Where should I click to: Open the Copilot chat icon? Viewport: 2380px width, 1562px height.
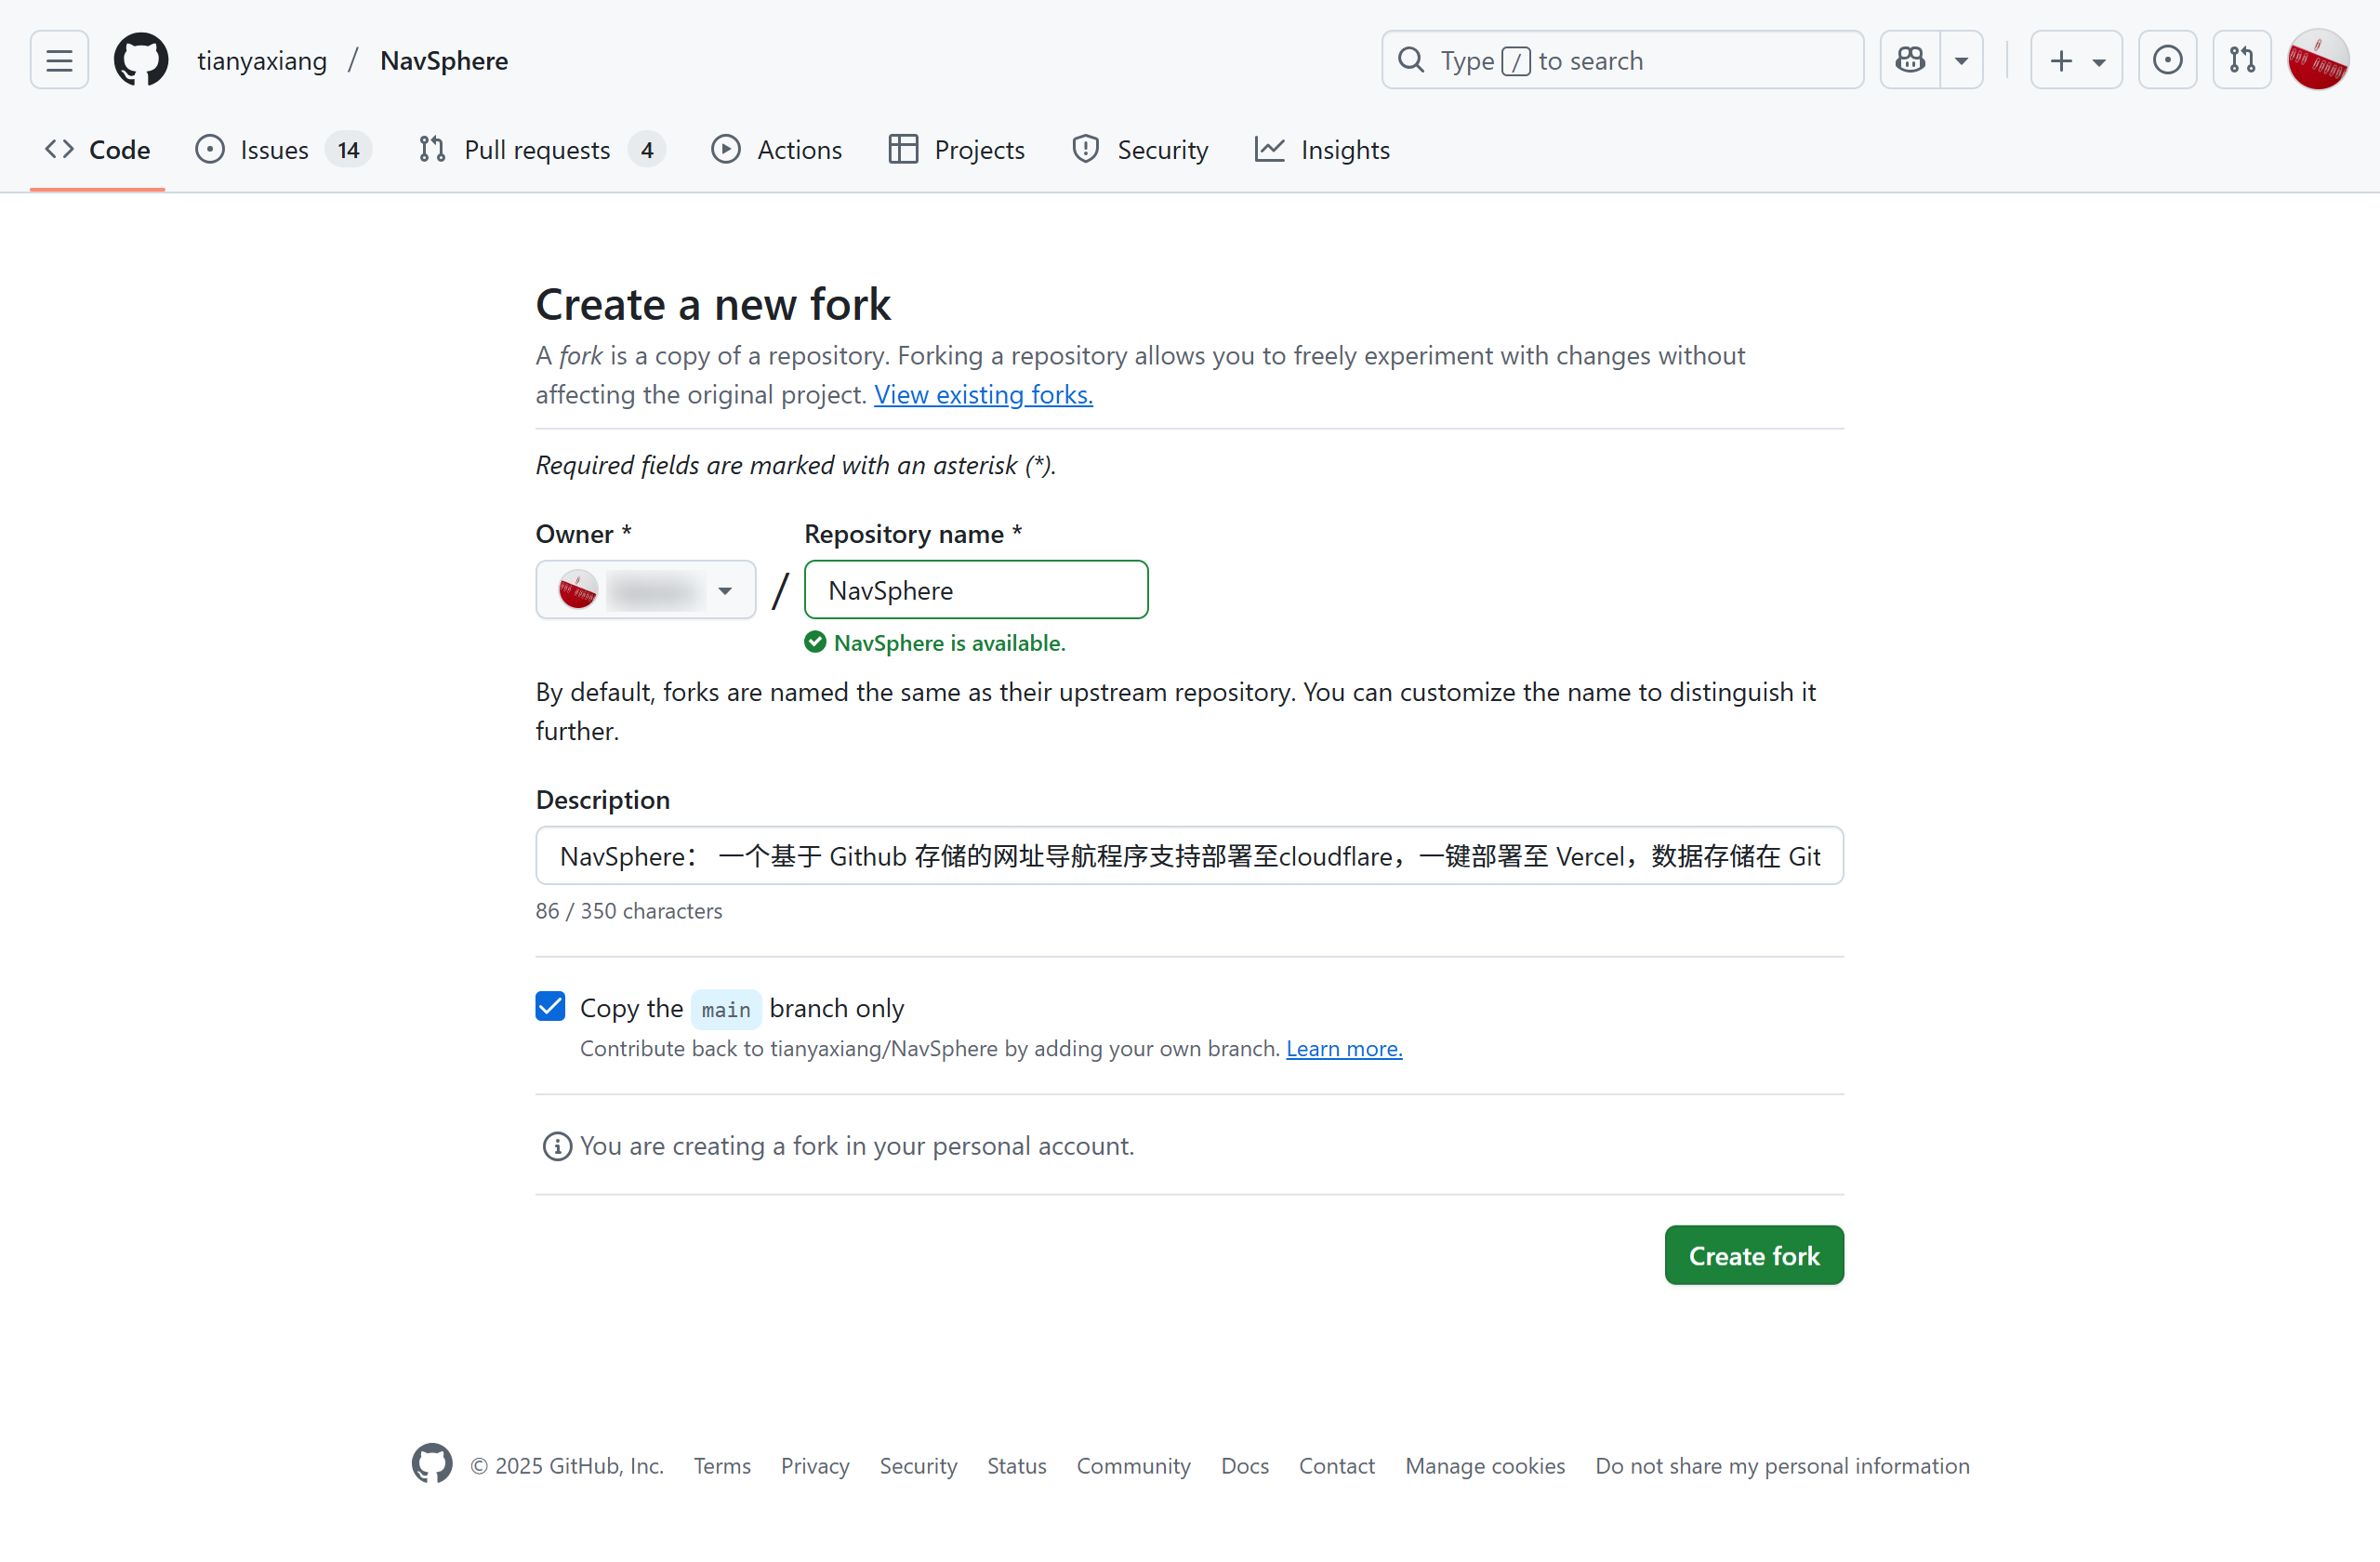1910,61
